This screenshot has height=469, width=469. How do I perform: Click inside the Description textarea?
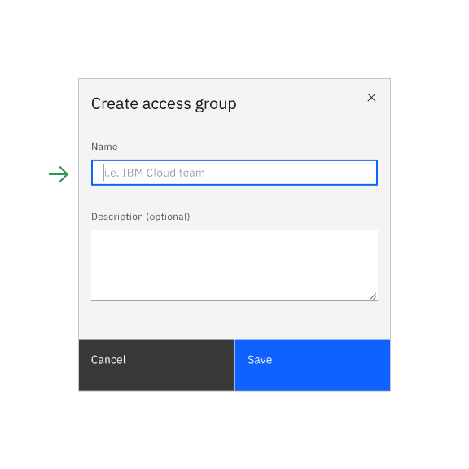(x=234, y=265)
